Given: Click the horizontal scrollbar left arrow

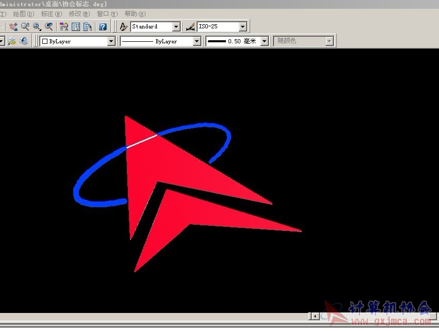Looking at the screenshot, I should pyautogui.click(x=315, y=316).
